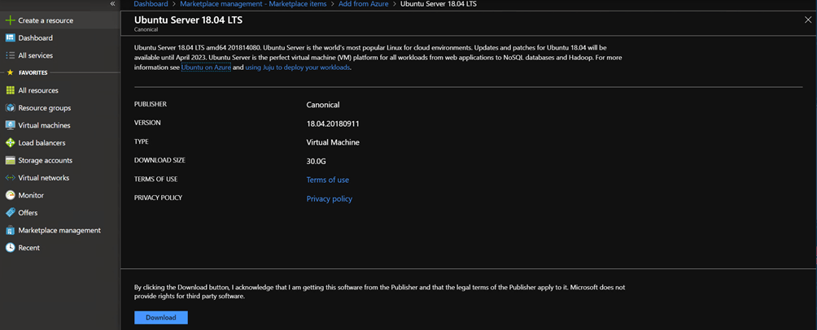817x330 pixels.
Task: Open the Terms of use link
Action: click(x=328, y=180)
